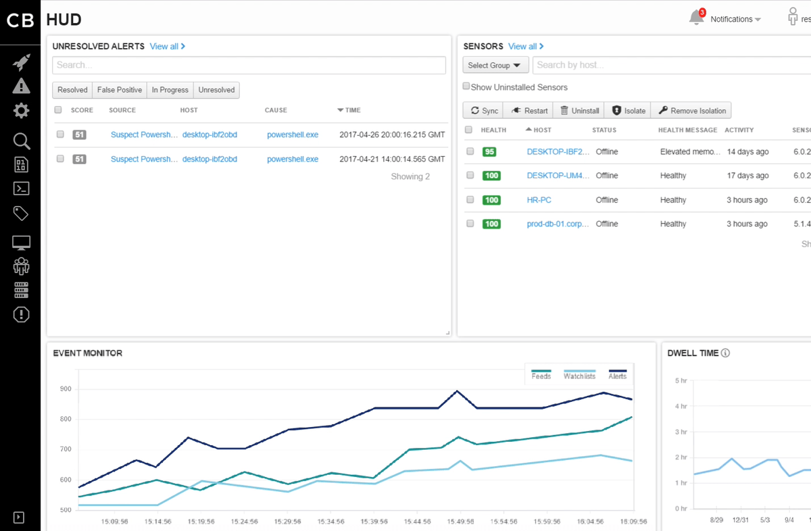Open the binary file icon in the sidebar

pos(22,165)
